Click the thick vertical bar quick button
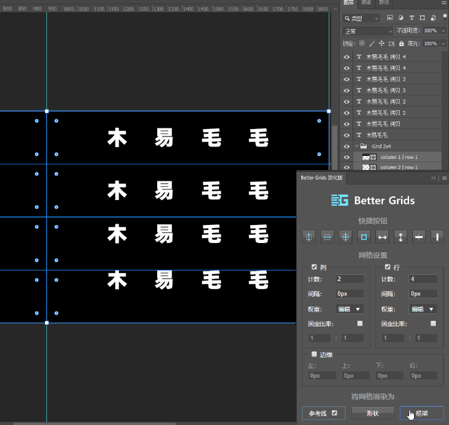Viewport: 449px width, 425px height. pos(437,237)
